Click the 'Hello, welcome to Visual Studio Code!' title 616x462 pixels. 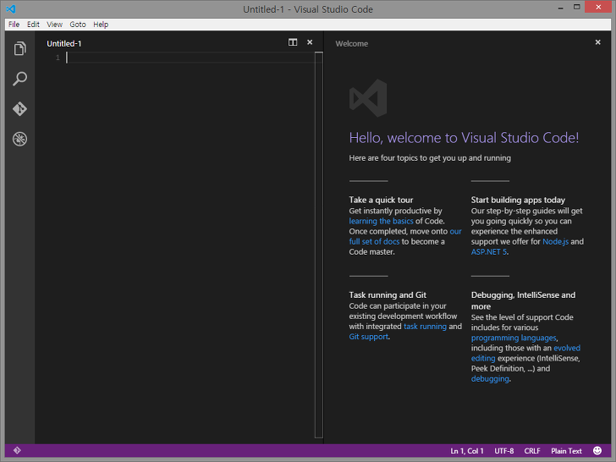(x=464, y=138)
